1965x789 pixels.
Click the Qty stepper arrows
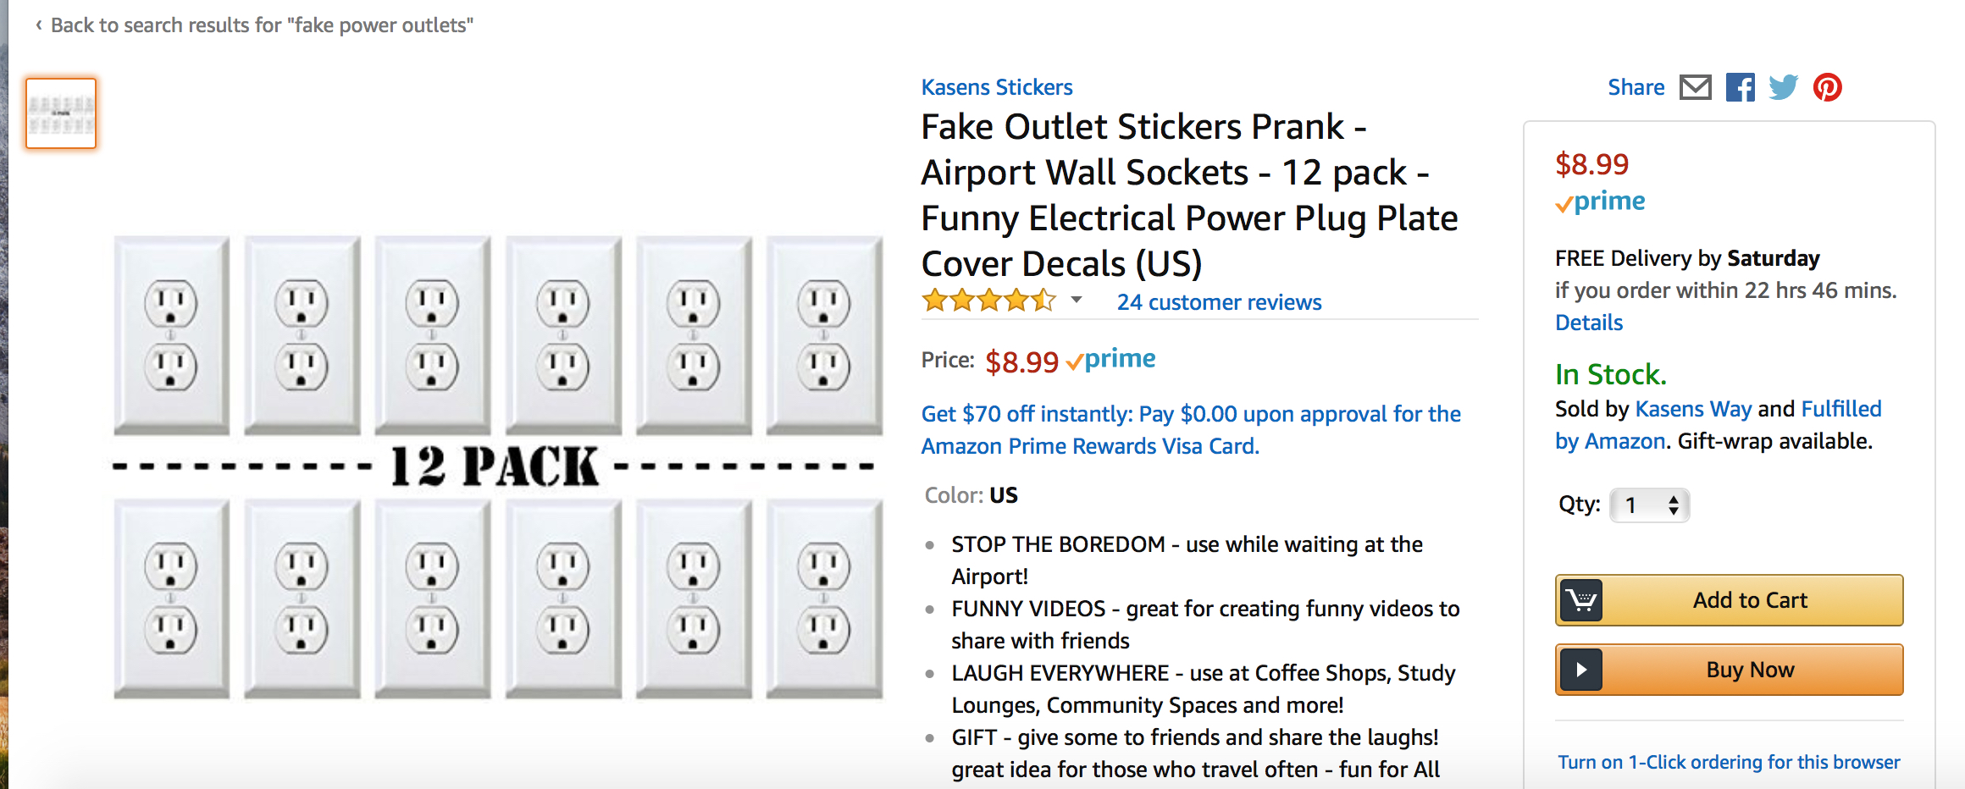(1674, 505)
